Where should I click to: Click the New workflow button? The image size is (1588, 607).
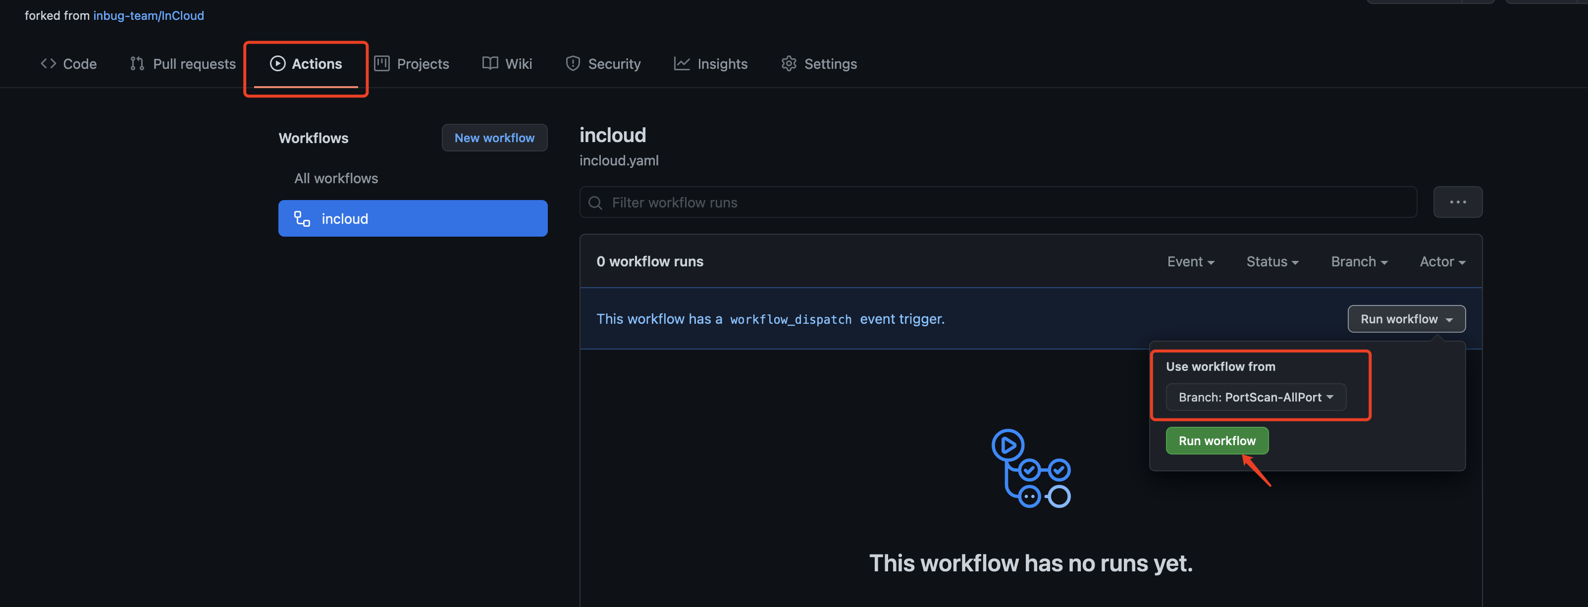click(x=494, y=138)
